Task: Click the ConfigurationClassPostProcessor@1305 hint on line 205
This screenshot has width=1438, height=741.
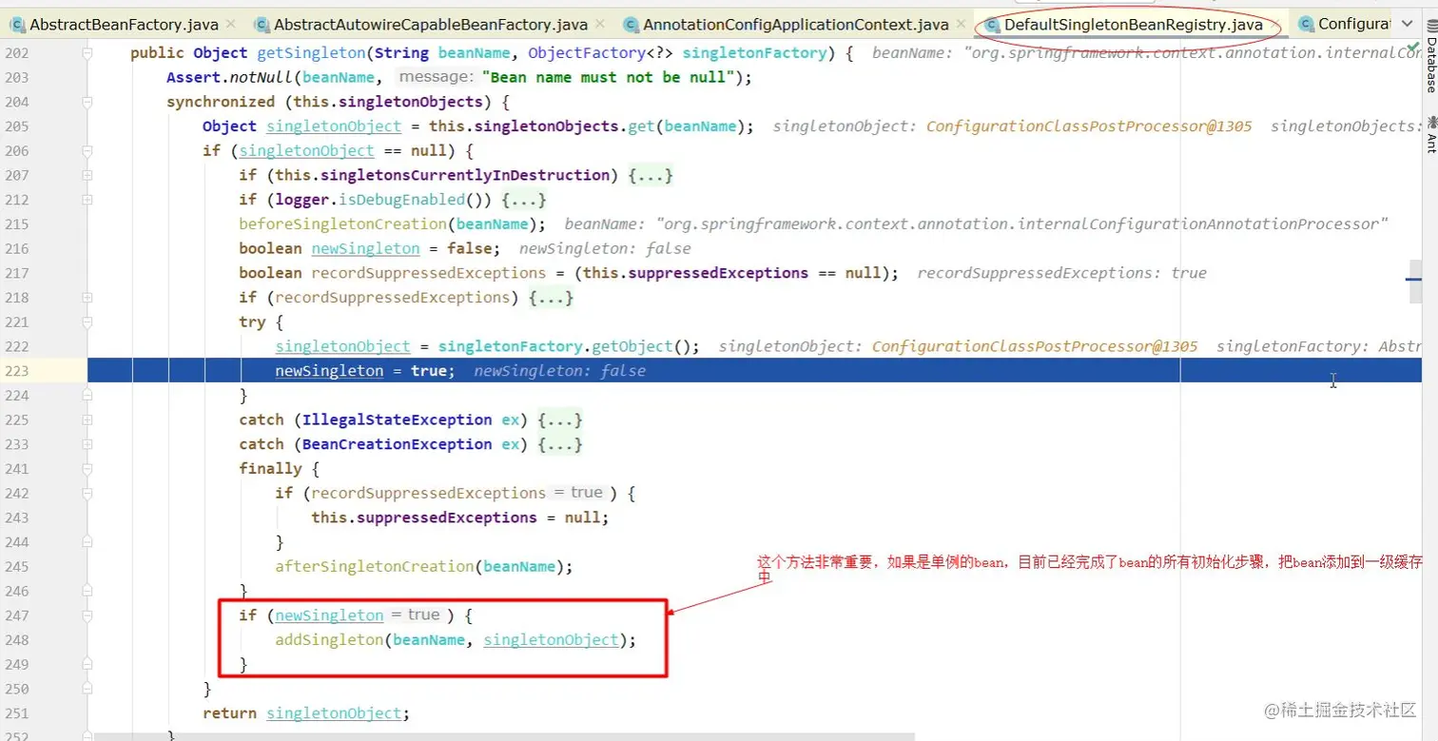Action: pos(1089,127)
